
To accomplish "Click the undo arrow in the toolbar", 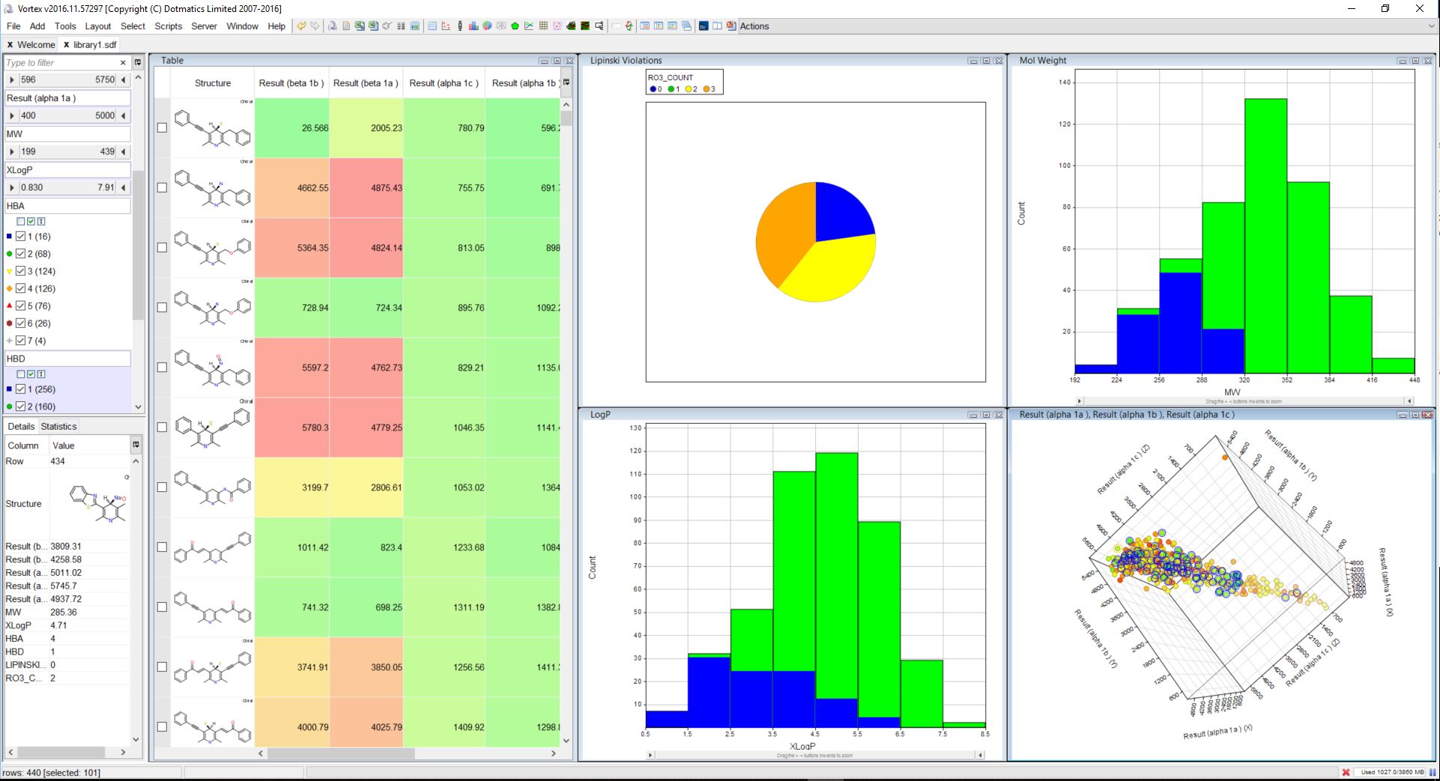I will click(301, 25).
